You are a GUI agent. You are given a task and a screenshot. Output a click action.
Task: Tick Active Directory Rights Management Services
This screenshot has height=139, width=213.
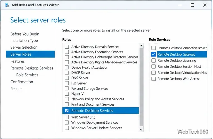pyautogui.click(x=67, y=62)
